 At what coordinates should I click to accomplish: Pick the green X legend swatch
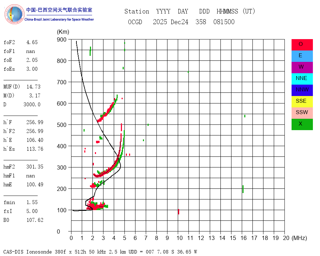coord(302,124)
